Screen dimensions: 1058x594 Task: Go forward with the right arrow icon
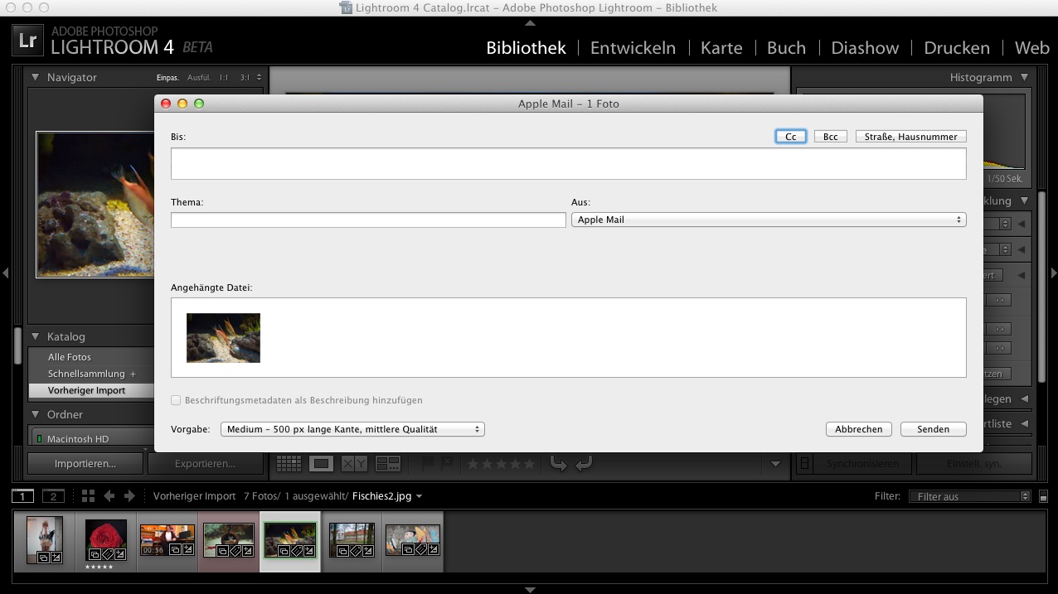coord(129,496)
